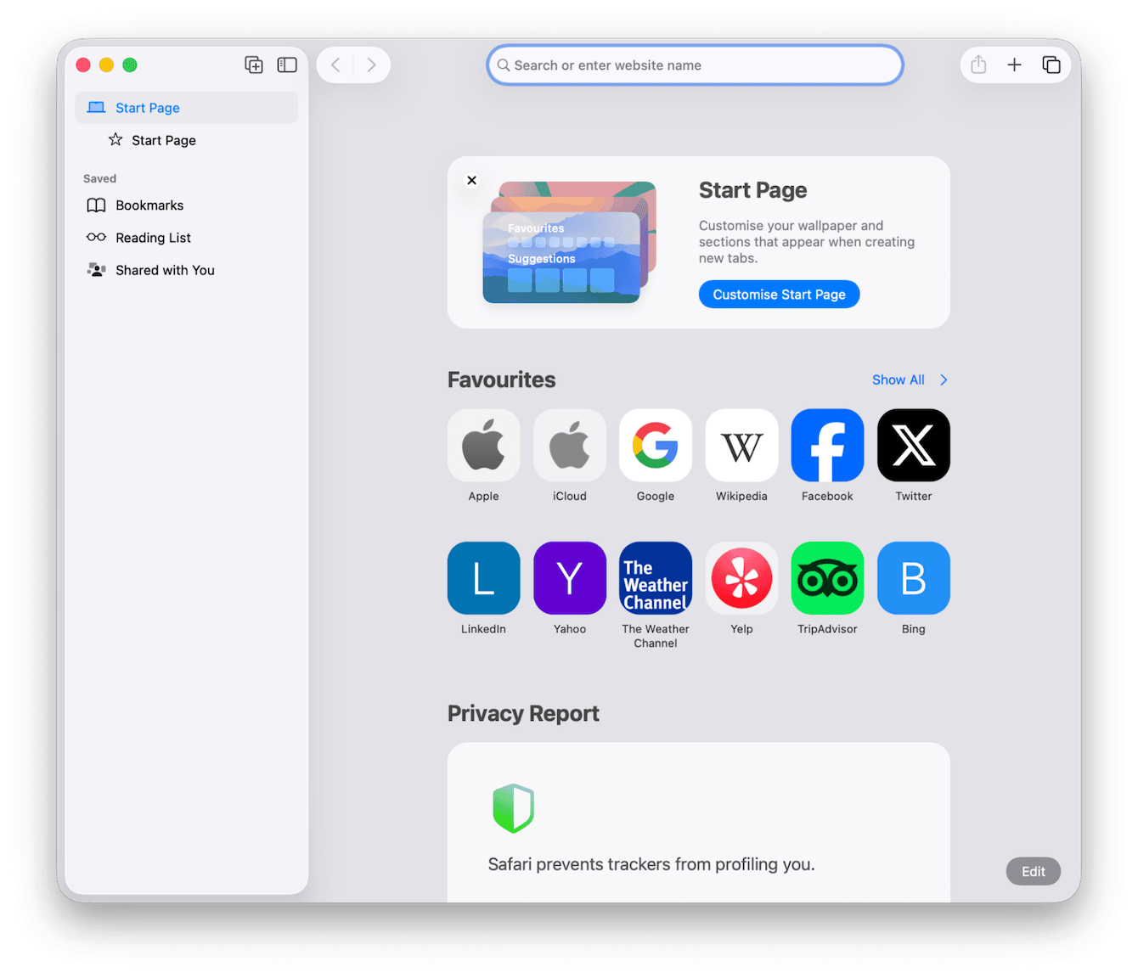Open Yelp from Favourites

coord(741,578)
